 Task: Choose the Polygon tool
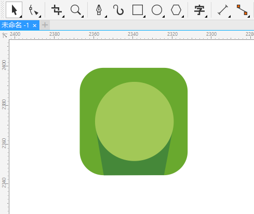pos(176,10)
